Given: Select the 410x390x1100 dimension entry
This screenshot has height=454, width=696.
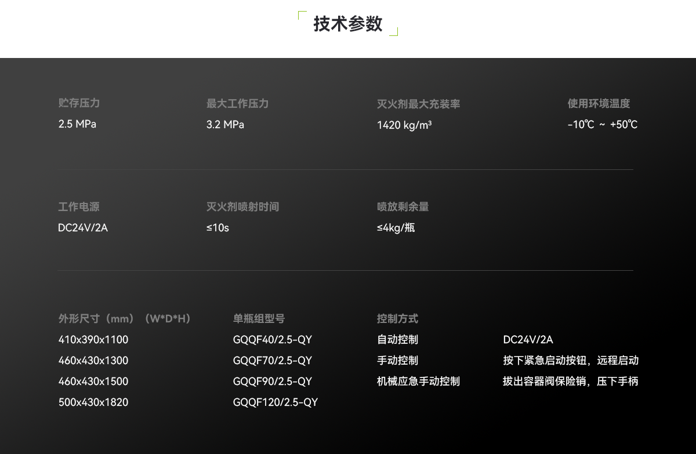Looking at the screenshot, I should [x=93, y=340].
